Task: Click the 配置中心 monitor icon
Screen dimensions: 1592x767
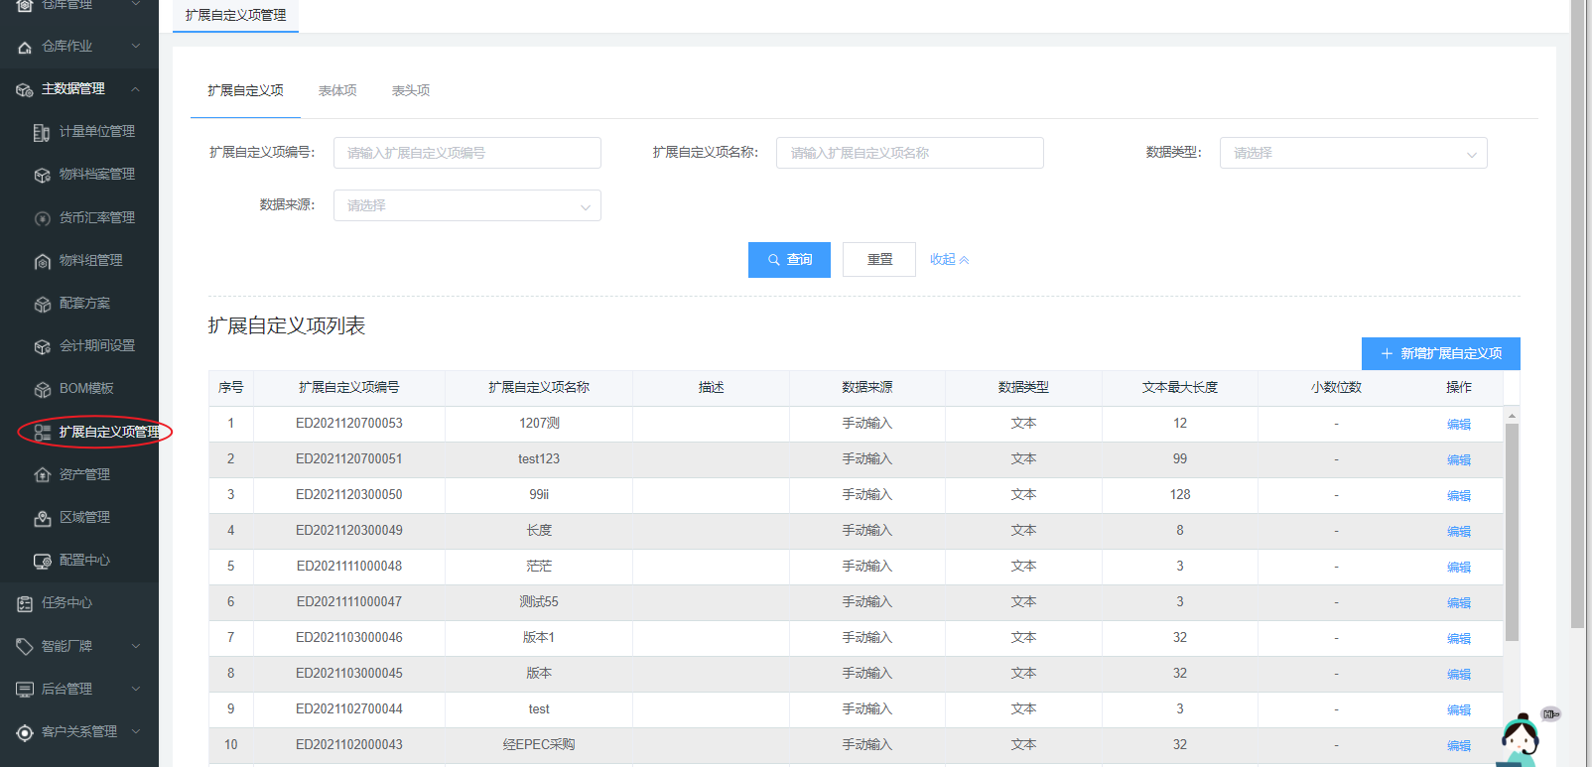Action: click(42, 561)
